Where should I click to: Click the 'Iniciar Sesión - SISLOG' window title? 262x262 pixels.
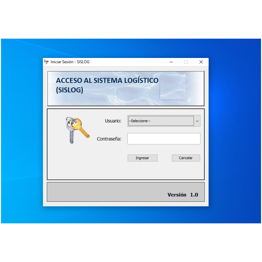click(70, 62)
